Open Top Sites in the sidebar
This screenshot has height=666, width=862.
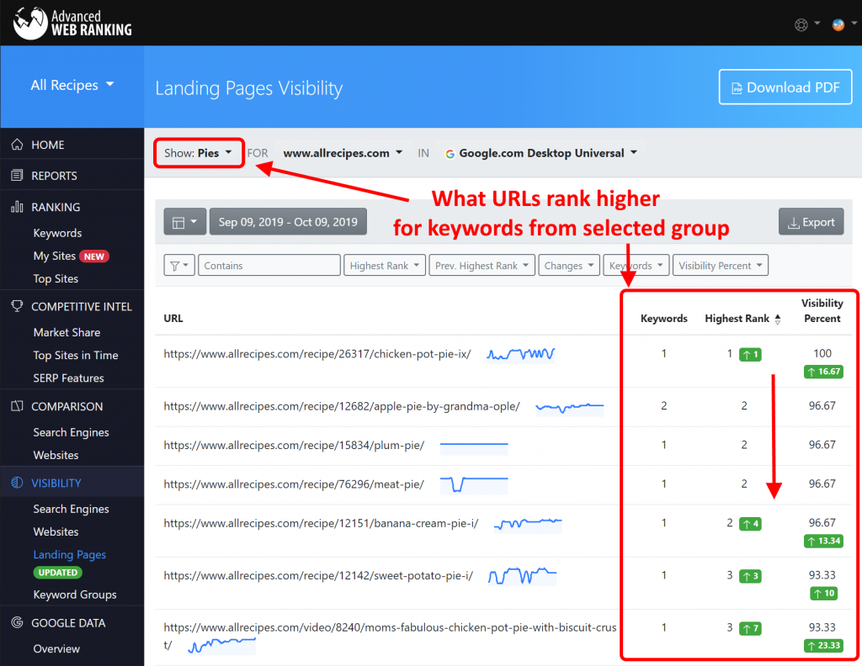point(56,278)
